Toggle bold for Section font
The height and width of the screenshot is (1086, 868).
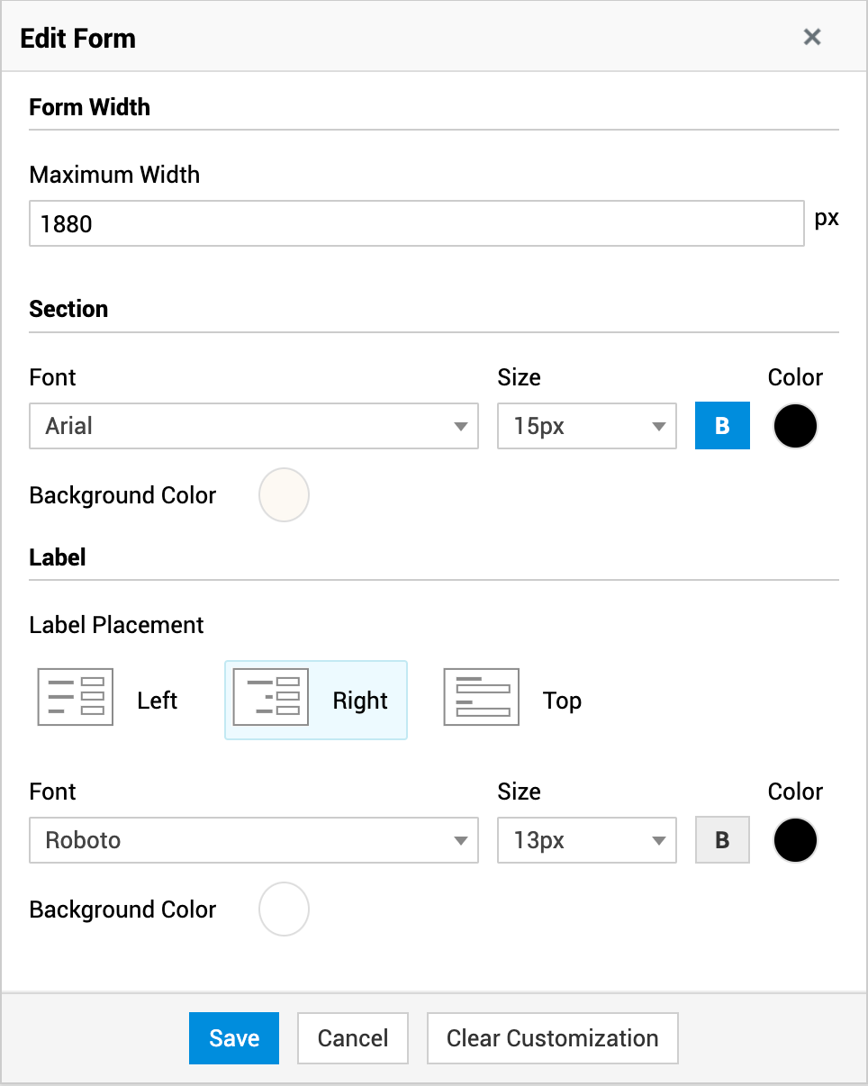722,426
